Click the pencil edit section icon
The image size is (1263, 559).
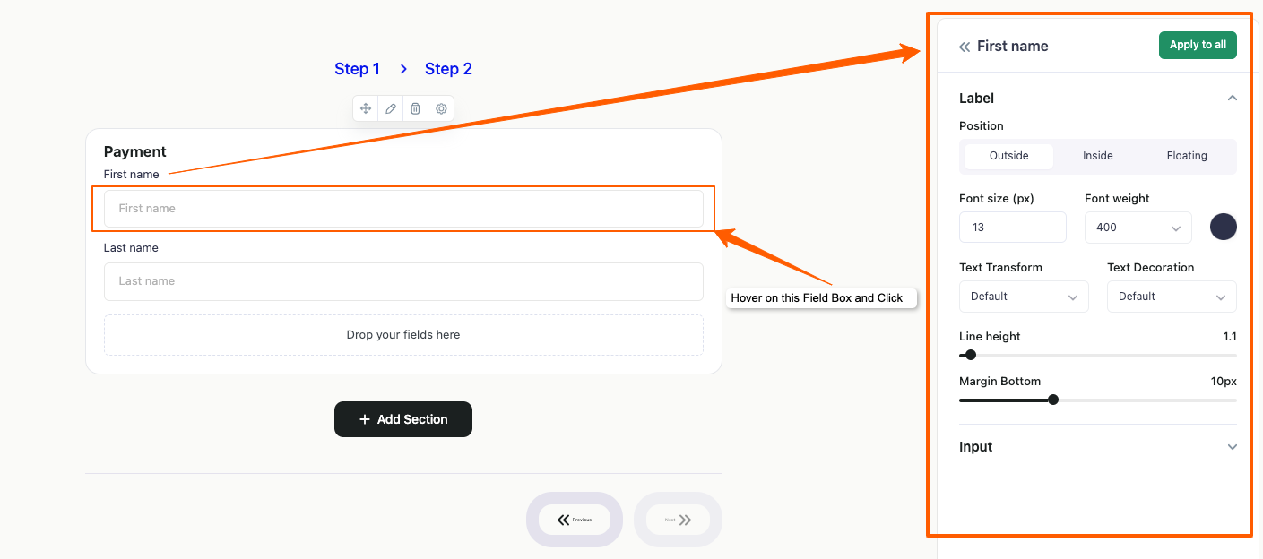pos(391,108)
